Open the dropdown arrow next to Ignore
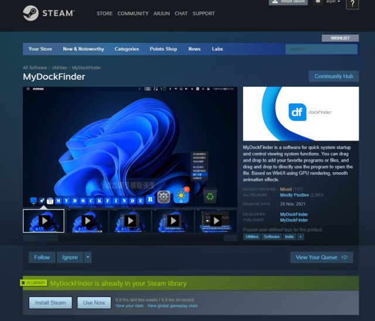This screenshot has width=375, height=321. 88,257
